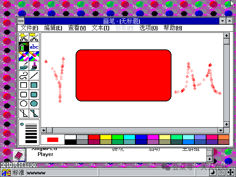Select the straight Line tool
The image size is (236, 177).
pos(34,76)
